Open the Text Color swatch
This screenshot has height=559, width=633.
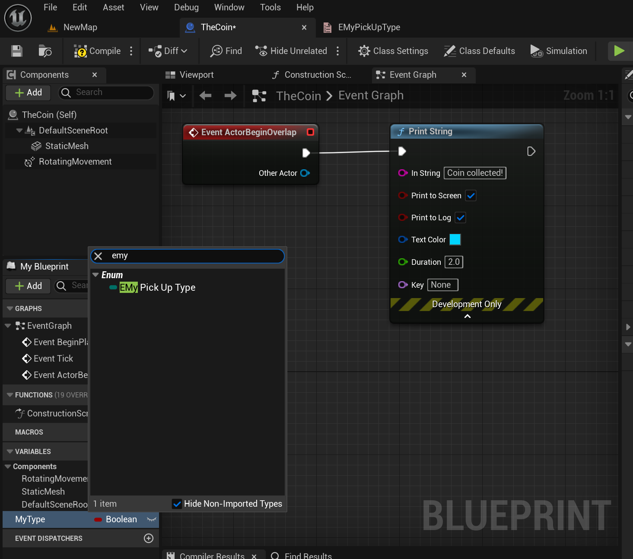coord(455,239)
